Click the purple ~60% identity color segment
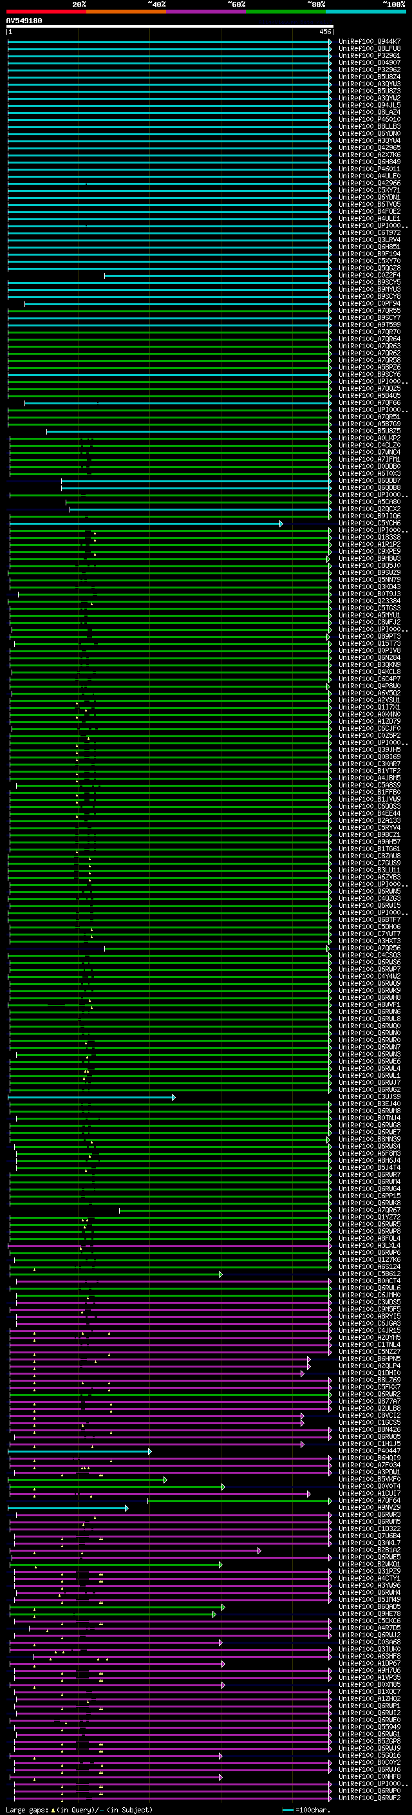 tap(205, 12)
